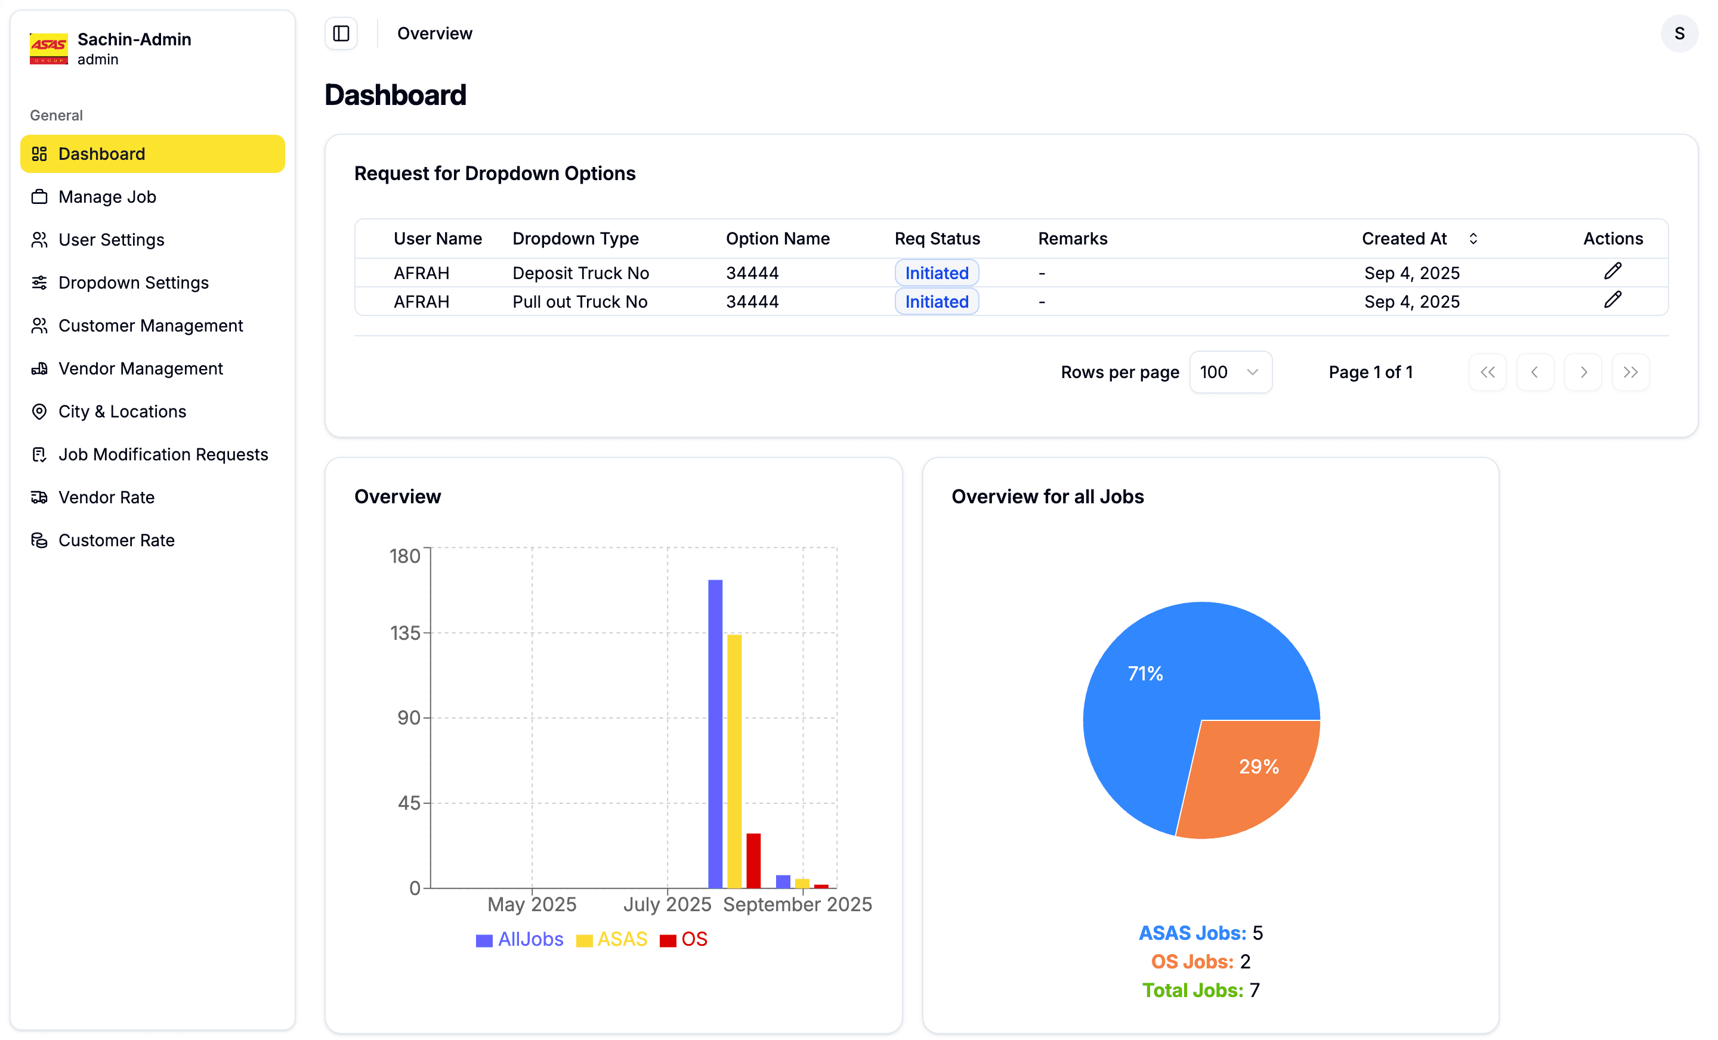Go to the first page arrow
The image size is (1718, 1040).
click(1487, 372)
